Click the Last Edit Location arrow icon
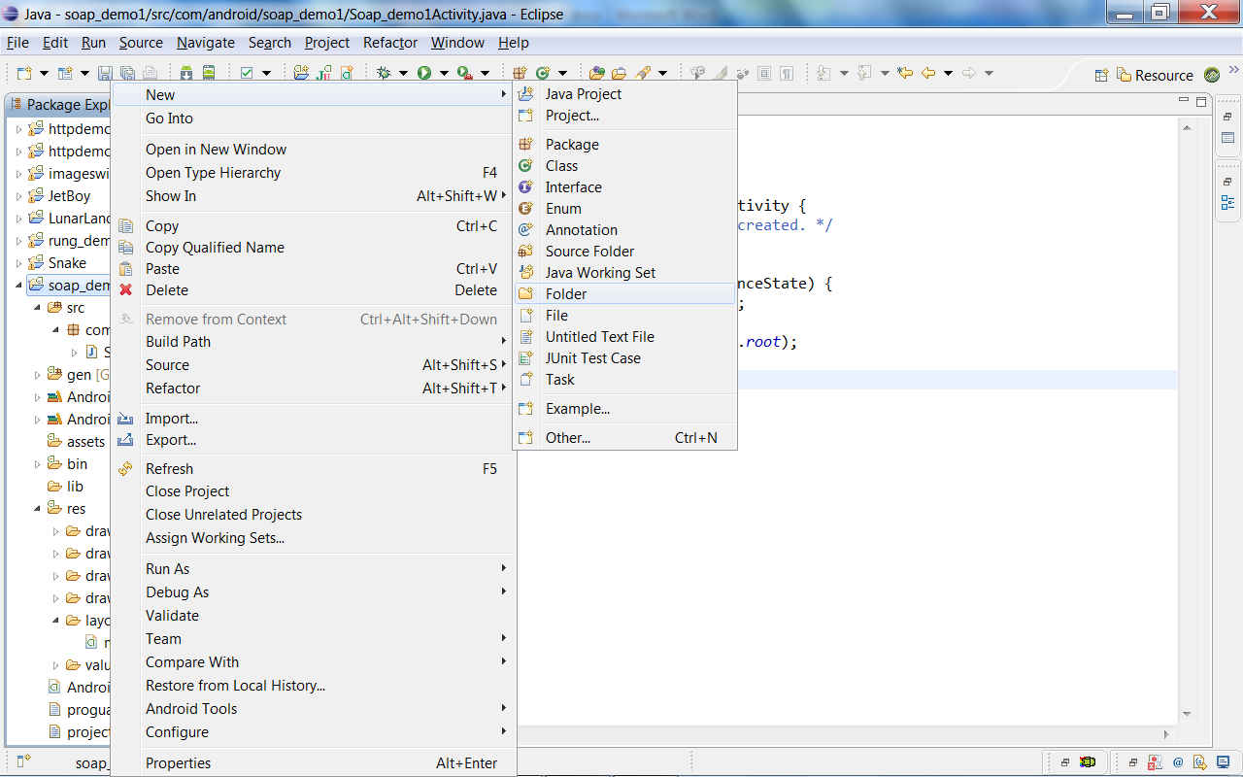This screenshot has width=1243, height=777. (905, 73)
